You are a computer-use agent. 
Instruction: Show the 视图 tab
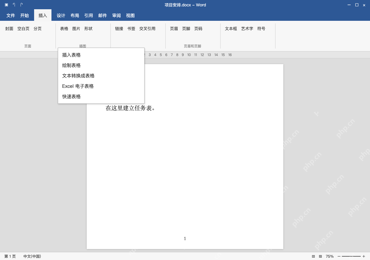point(130,16)
